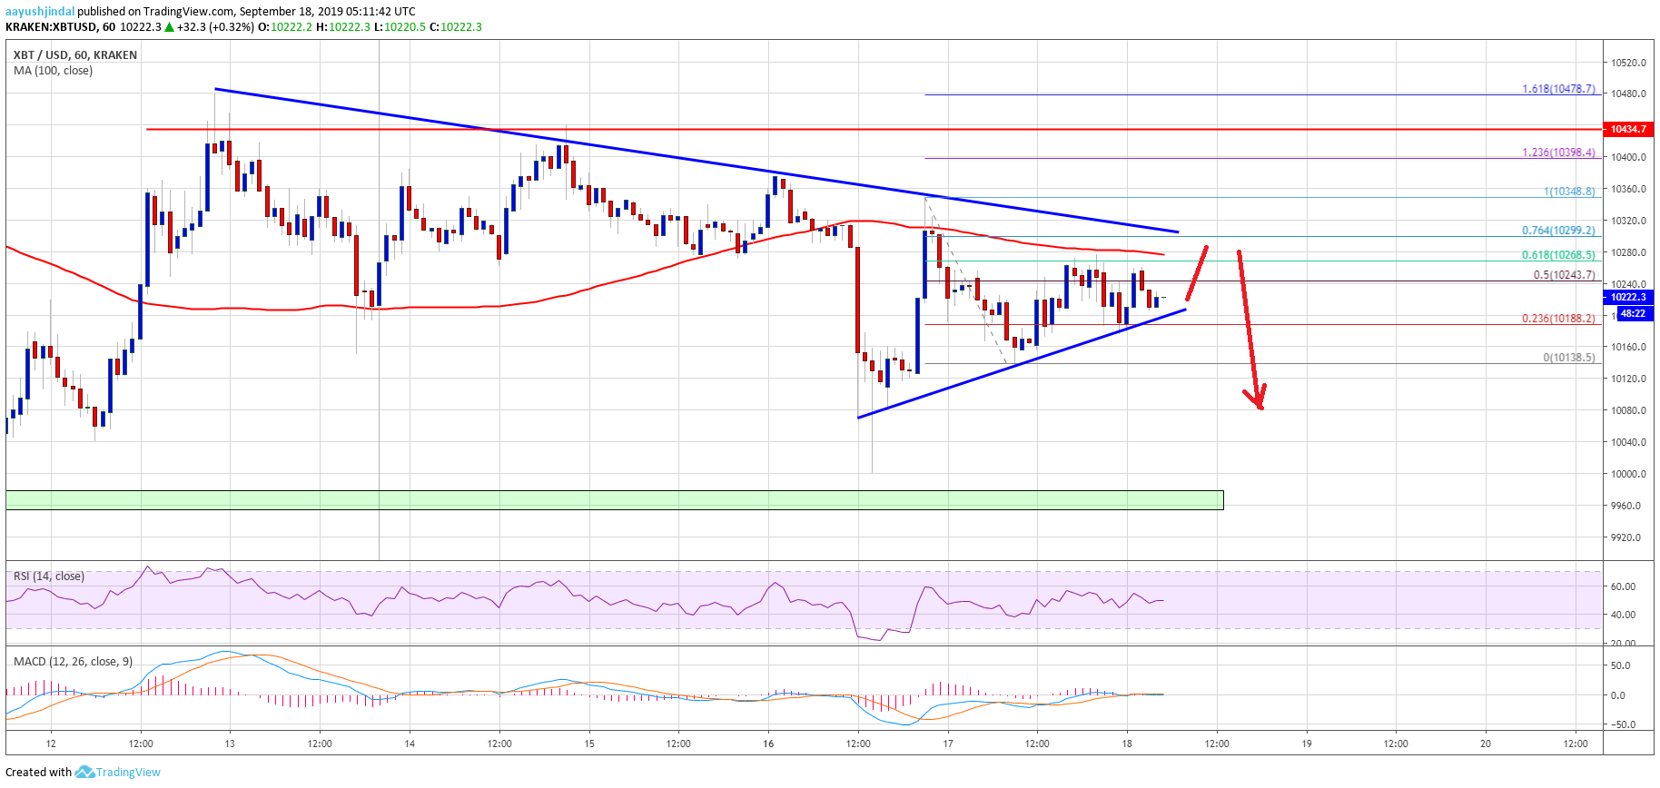Click the MACD −50.0 scale label
Screen dimensions: 1660x788
1621,724
